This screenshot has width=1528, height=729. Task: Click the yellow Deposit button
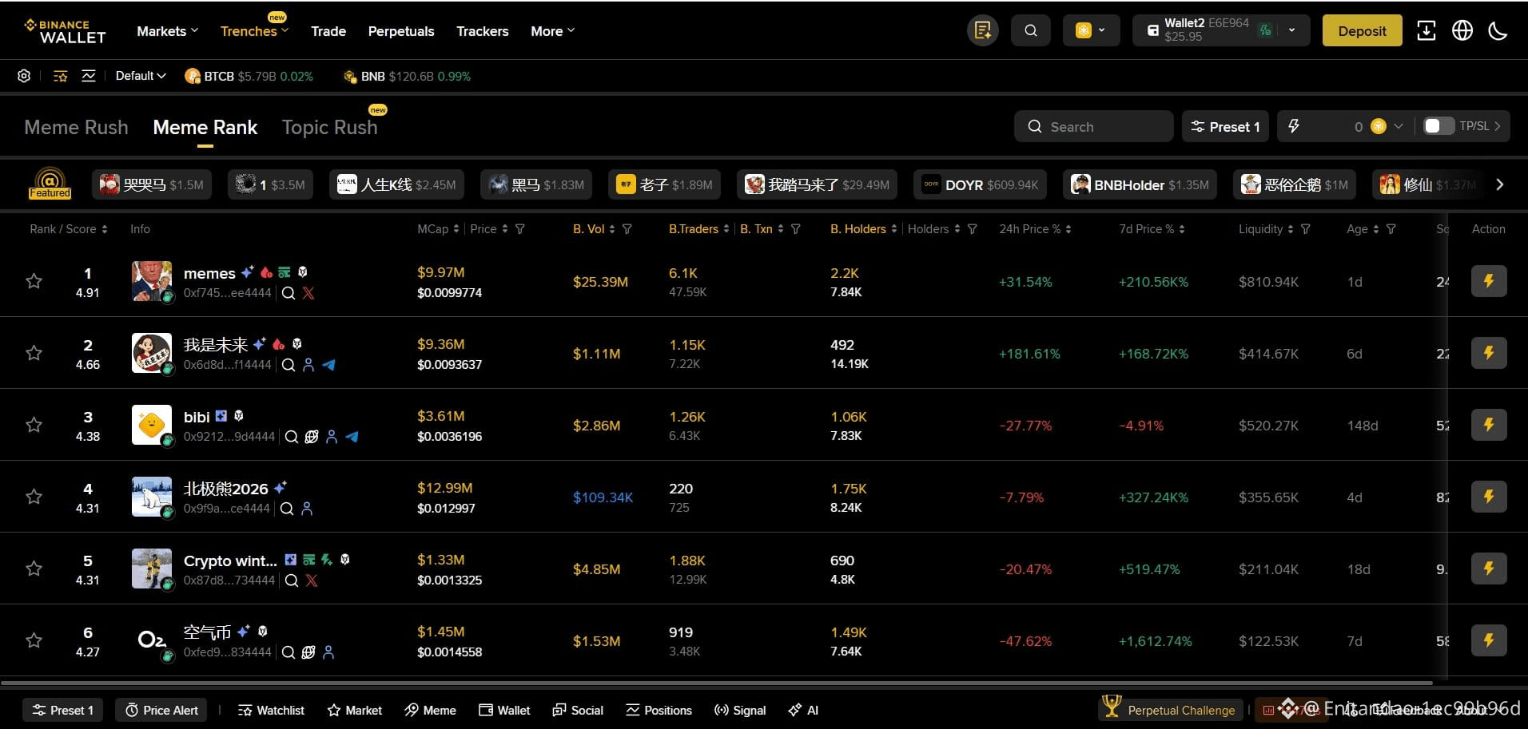pos(1362,30)
